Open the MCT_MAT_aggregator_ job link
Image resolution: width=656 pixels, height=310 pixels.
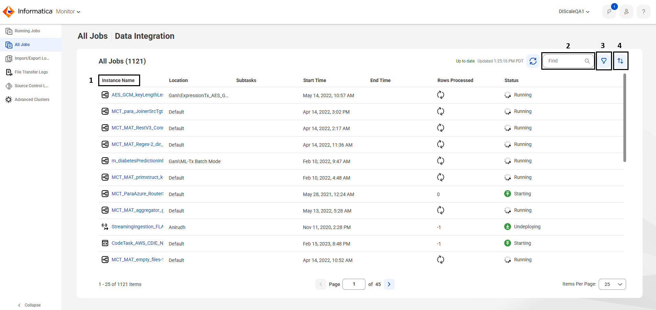137,210
